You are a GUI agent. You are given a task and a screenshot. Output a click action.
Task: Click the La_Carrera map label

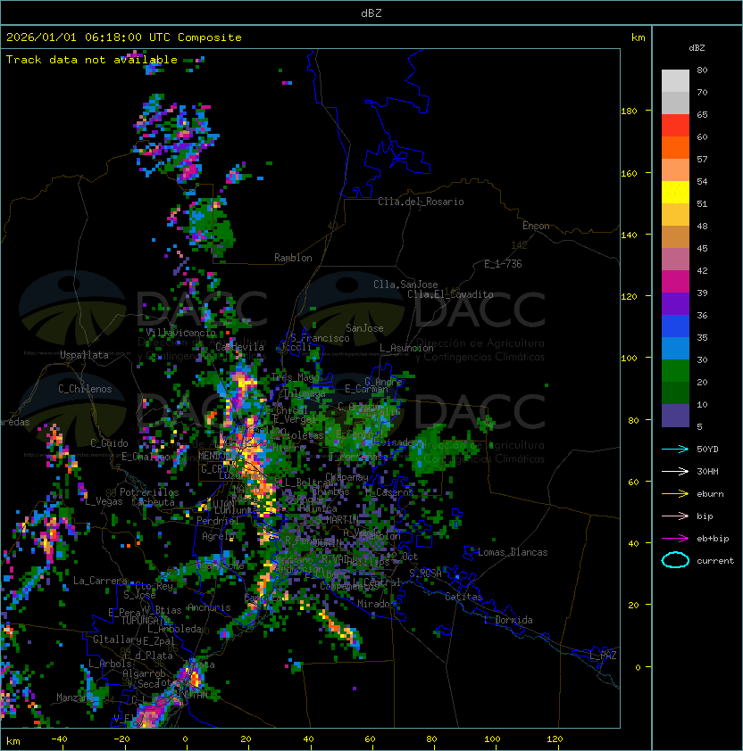coord(100,581)
